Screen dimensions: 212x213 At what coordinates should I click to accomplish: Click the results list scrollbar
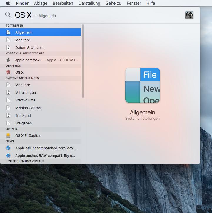(83, 61)
